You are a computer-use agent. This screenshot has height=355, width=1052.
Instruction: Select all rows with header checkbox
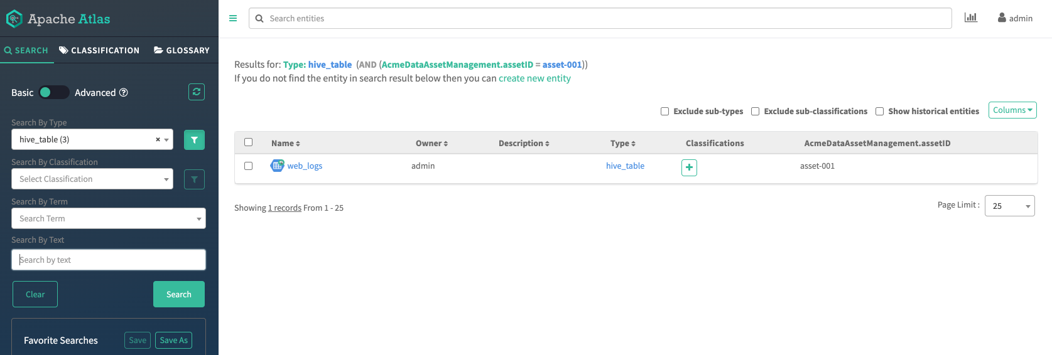tap(248, 142)
